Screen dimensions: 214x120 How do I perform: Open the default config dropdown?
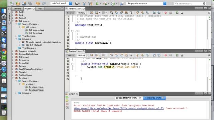tap(61, 4)
